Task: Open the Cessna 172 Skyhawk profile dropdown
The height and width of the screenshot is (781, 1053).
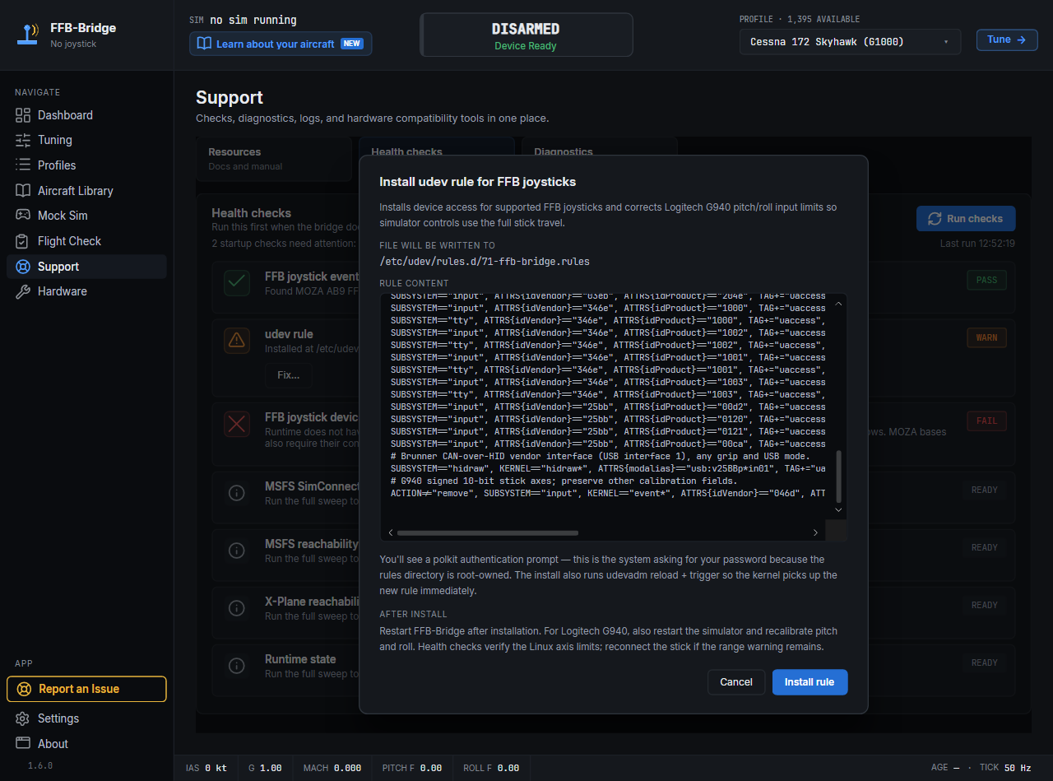Action: (x=850, y=41)
